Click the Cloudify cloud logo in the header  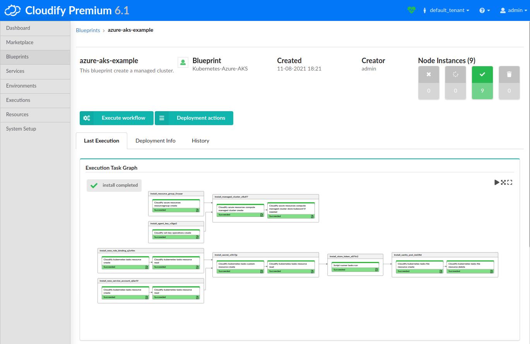(12, 10)
